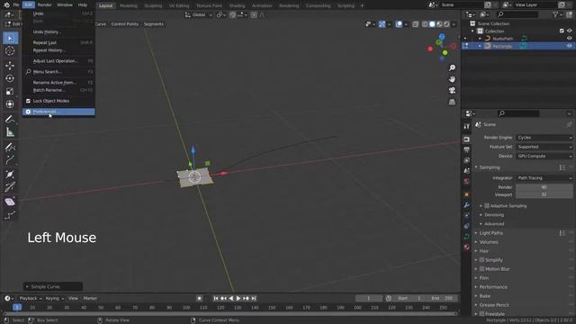Enable Adaptive Sampling checkbox
Image resolution: width=576 pixels, height=324 pixels.
coord(487,206)
